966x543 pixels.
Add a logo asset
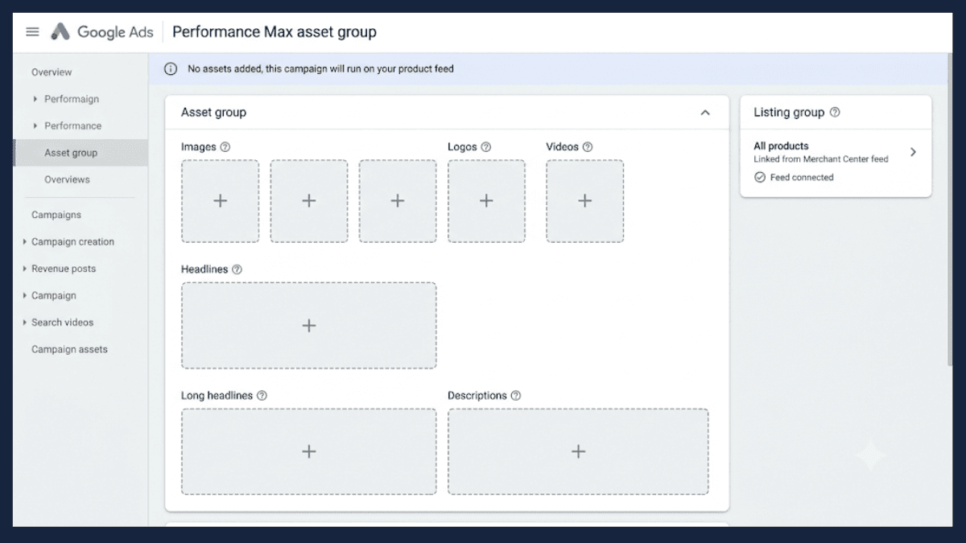tap(486, 201)
